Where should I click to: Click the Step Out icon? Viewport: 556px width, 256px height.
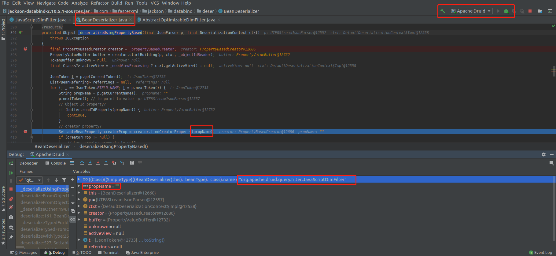point(106,163)
